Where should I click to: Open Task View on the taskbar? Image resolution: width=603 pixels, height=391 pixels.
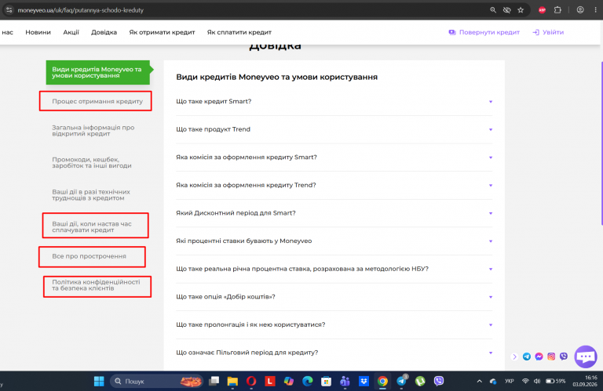(214, 381)
